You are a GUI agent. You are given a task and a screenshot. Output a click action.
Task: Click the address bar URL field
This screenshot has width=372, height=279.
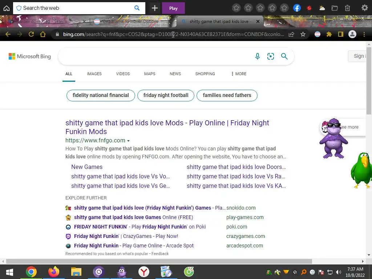pos(173,35)
